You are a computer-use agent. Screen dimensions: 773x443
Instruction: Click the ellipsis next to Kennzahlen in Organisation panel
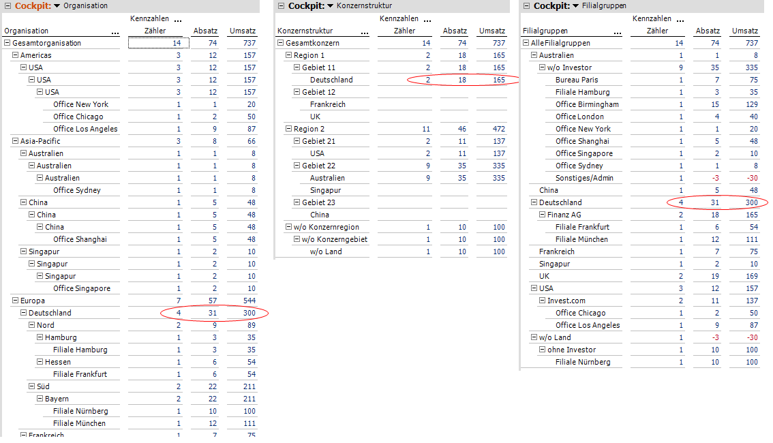[178, 20]
